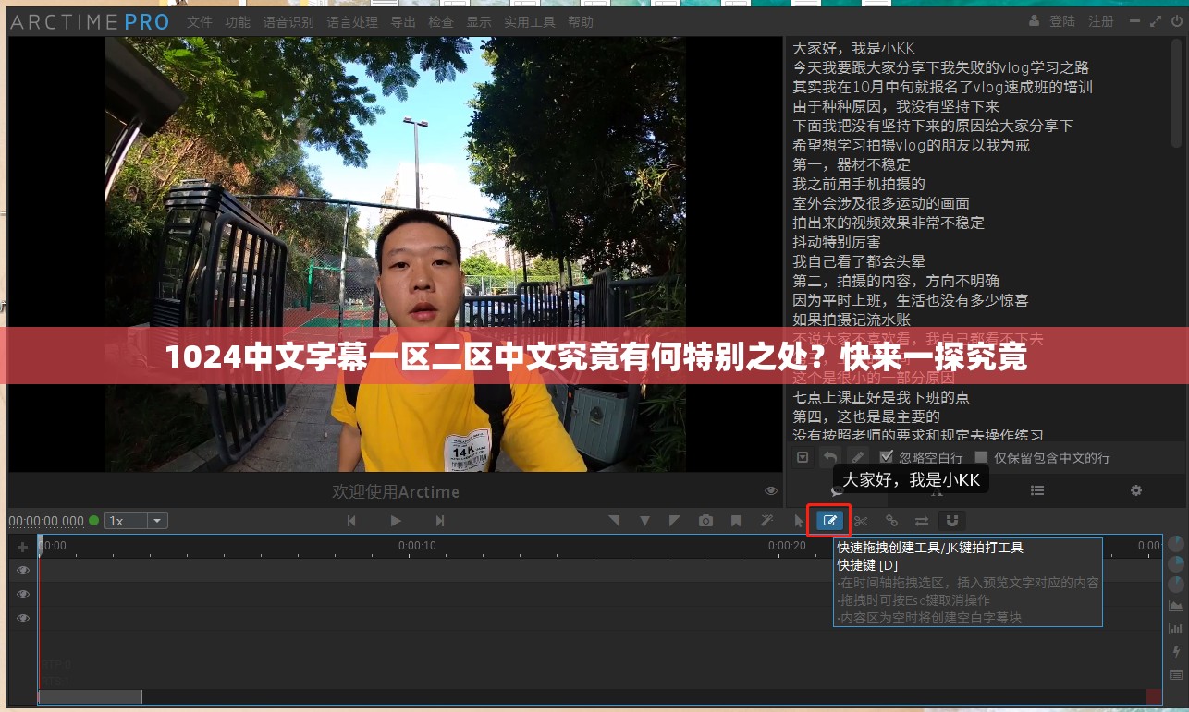The image size is (1189, 712).
Task: Select line 我之前用手机拍摄的
Action: tap(859, 184)
